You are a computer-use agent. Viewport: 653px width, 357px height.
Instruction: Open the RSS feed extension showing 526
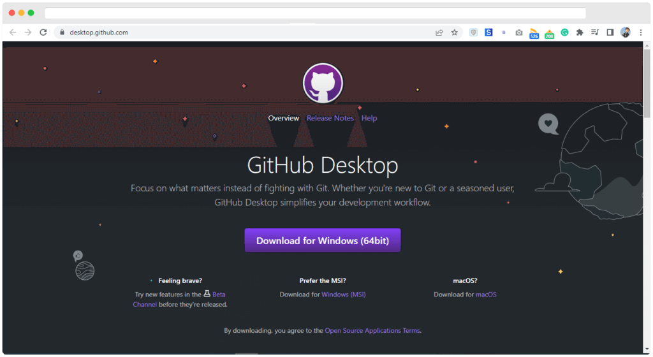click(534, 33)
